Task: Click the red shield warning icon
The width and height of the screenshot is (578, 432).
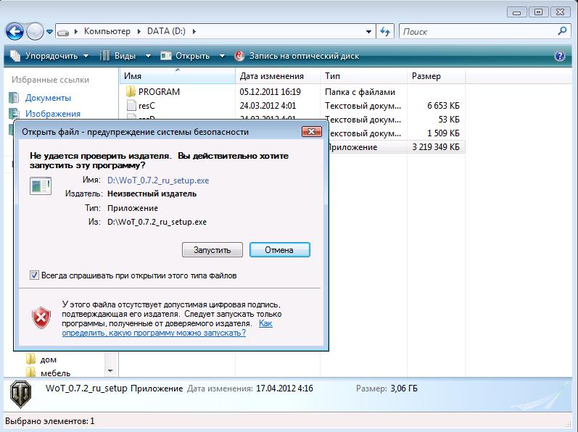Action: [x=41, y=317]
